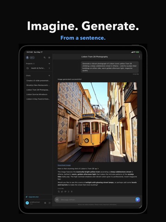
Task: Click the generated Lisbon tram image
Action: pos(97,122)
